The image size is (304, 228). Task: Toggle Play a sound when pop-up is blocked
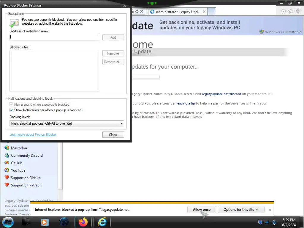pyautogui.click(x=12, y=104)
